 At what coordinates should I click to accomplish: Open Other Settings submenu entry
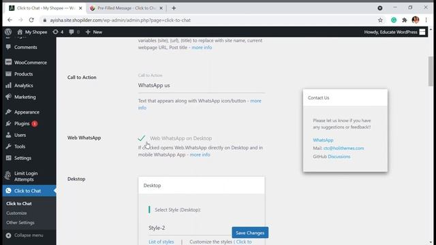[x=20, y=223]
